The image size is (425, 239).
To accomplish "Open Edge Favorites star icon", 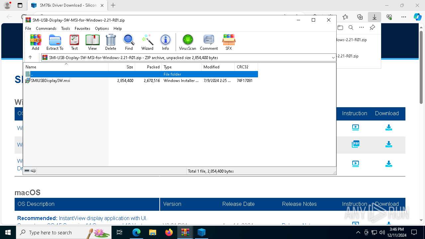I will [x=345, y=17].
